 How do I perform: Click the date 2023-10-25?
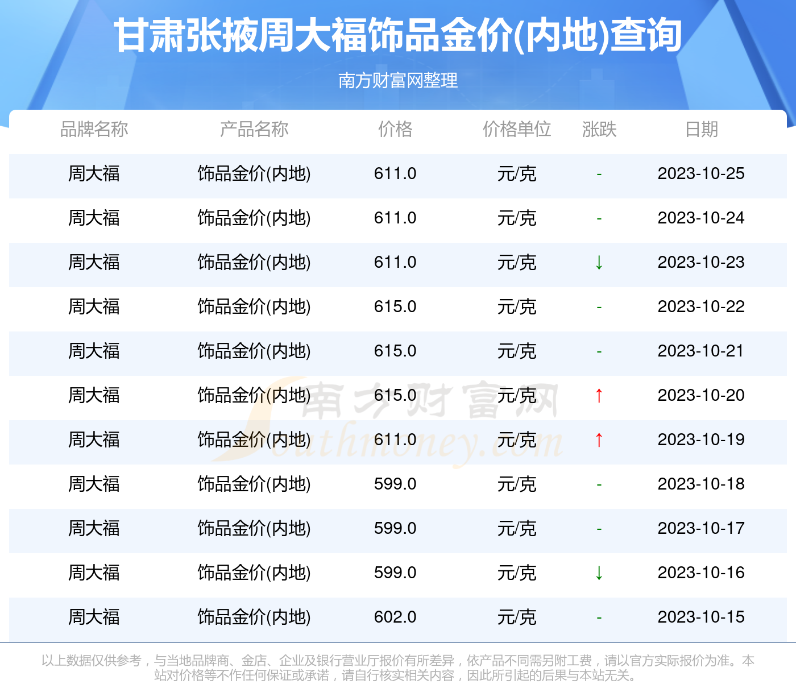tap(701, 173)
